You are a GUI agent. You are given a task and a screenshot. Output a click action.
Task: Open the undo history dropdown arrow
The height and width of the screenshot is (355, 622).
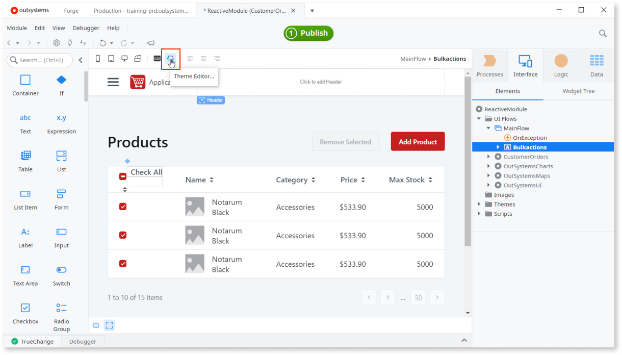coord(111,43)
